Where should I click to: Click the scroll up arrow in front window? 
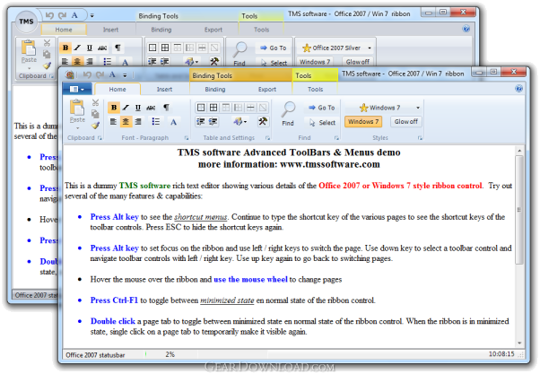(x=519, y=151)
